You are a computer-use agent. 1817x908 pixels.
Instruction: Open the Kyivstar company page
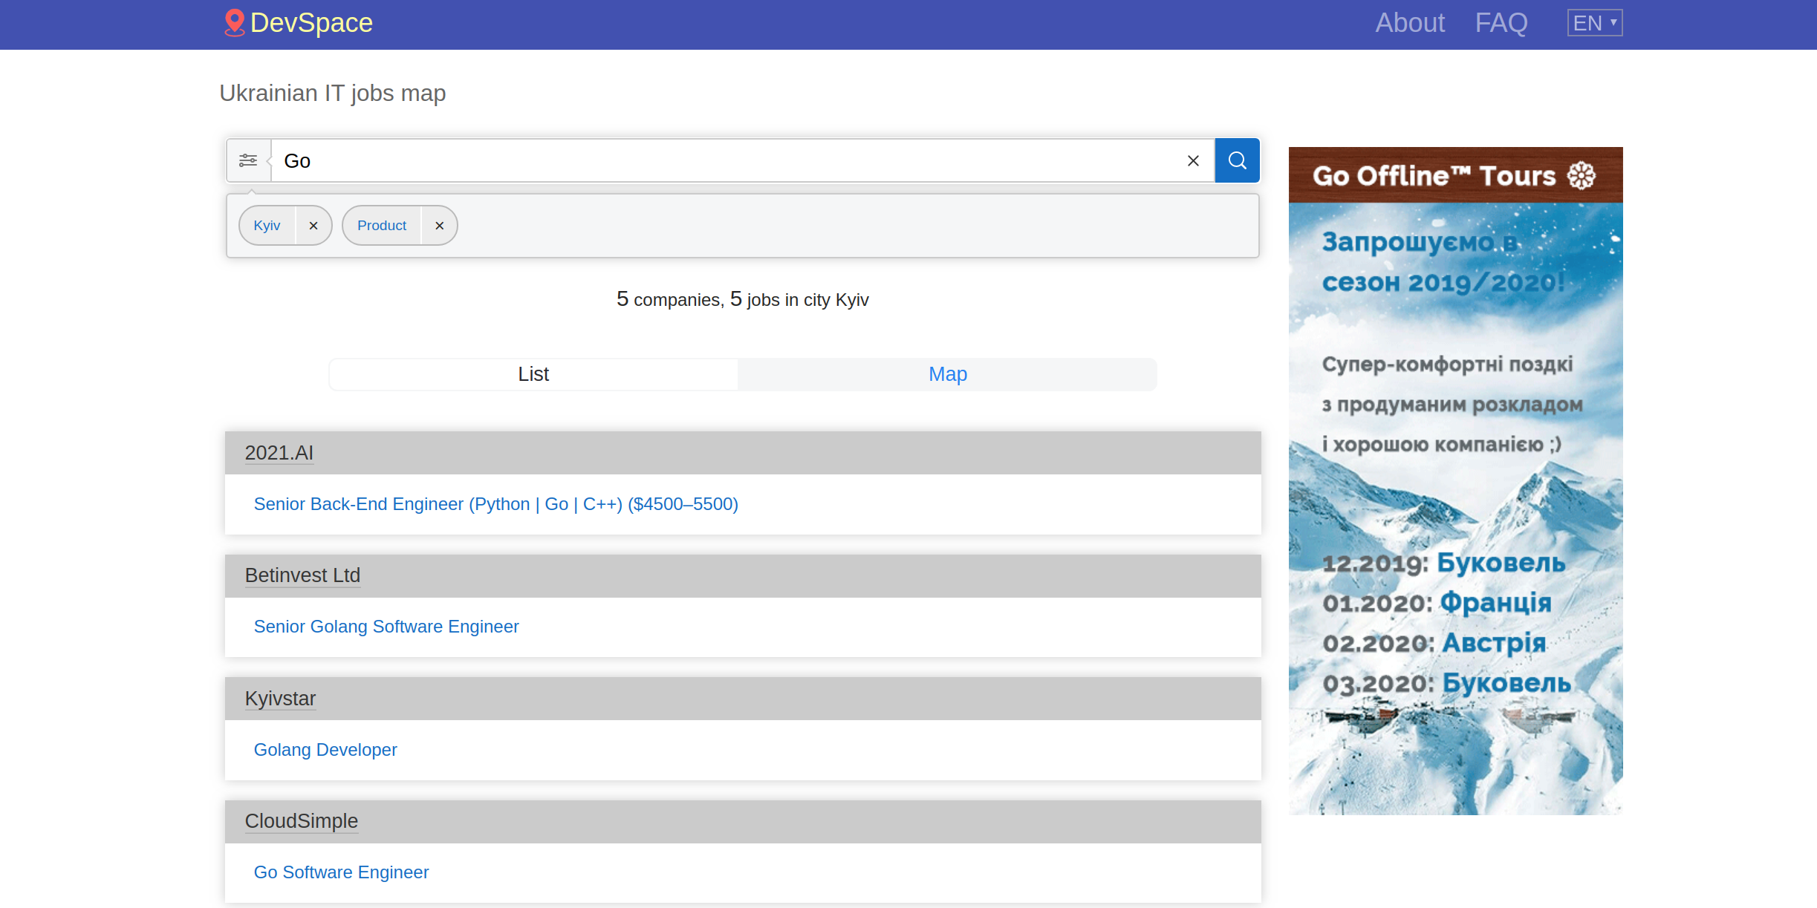(x=279, y=698)
